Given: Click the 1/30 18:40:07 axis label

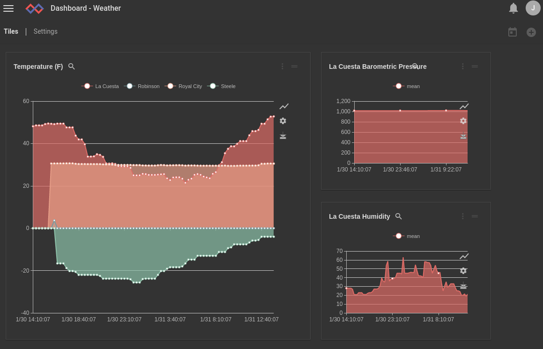Looking at the screenshot, I should tap(79, 319).
